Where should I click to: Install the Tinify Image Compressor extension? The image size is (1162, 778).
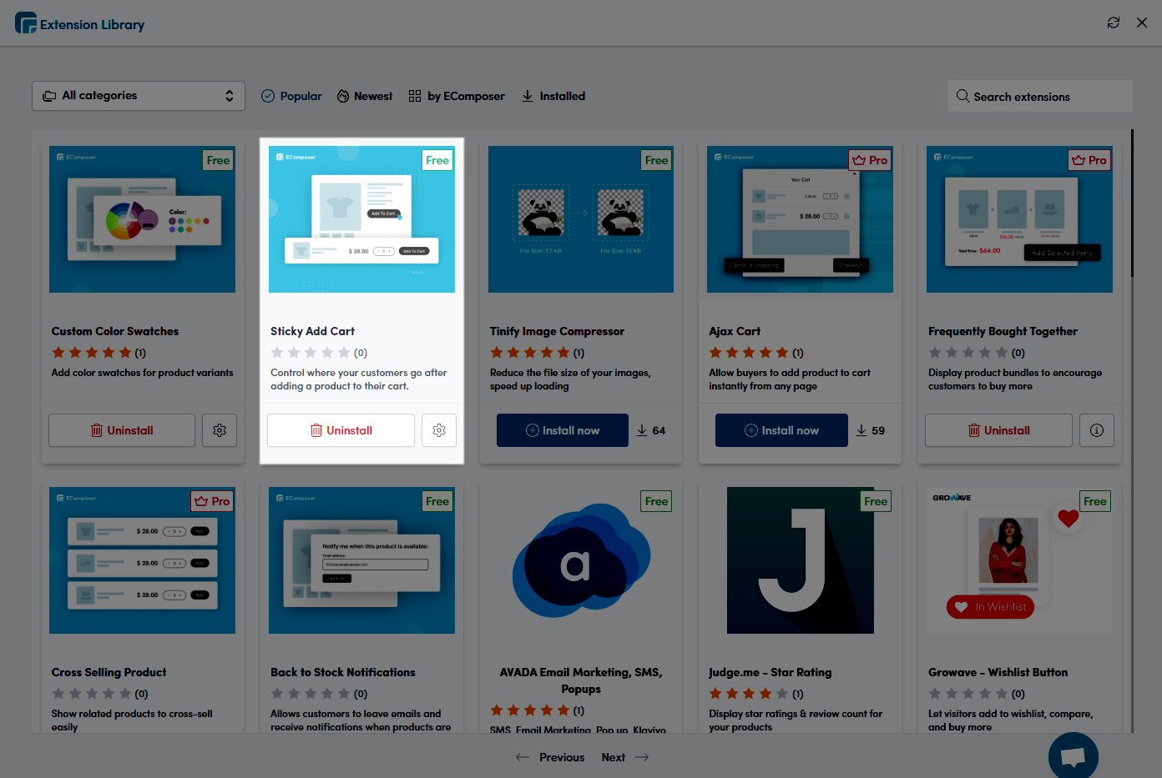563,430
